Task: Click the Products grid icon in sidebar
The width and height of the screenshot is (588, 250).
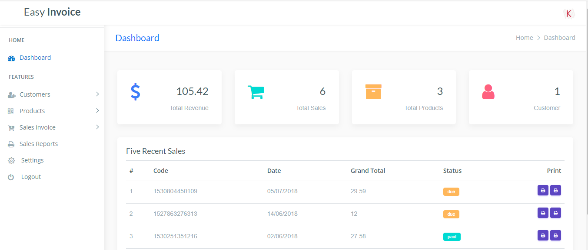Action: (11, 111)
